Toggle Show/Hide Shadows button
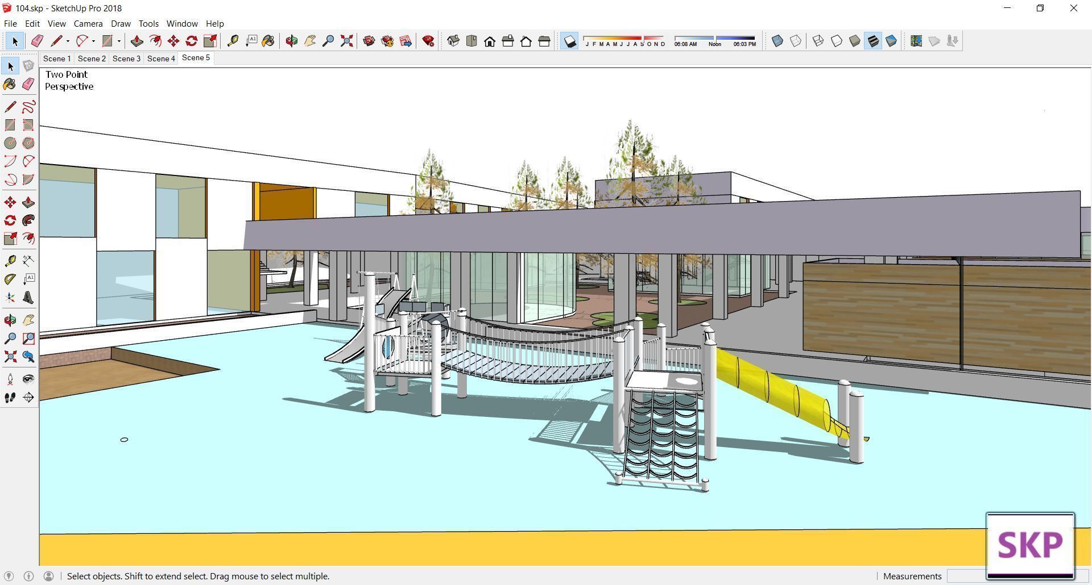Viewport: 1092px width, 585px height. coord(570,41)
